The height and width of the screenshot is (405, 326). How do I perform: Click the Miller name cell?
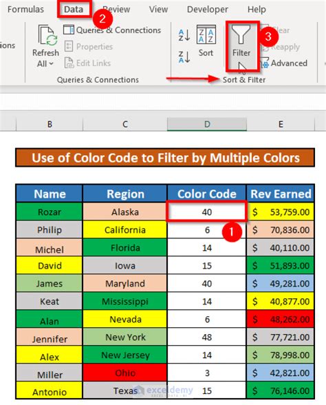click(x=50, y=373)
